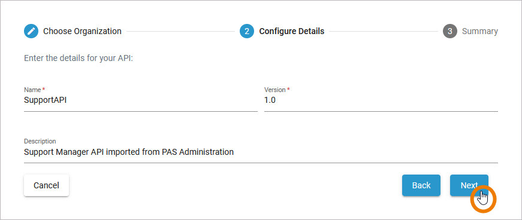Click the Name field label
Screen dimensions: 522x220
[32, 90]
